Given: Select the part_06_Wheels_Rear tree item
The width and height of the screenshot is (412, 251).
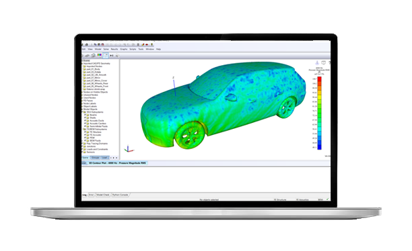Looking at the screenshot, I should [x=97, y=83].
